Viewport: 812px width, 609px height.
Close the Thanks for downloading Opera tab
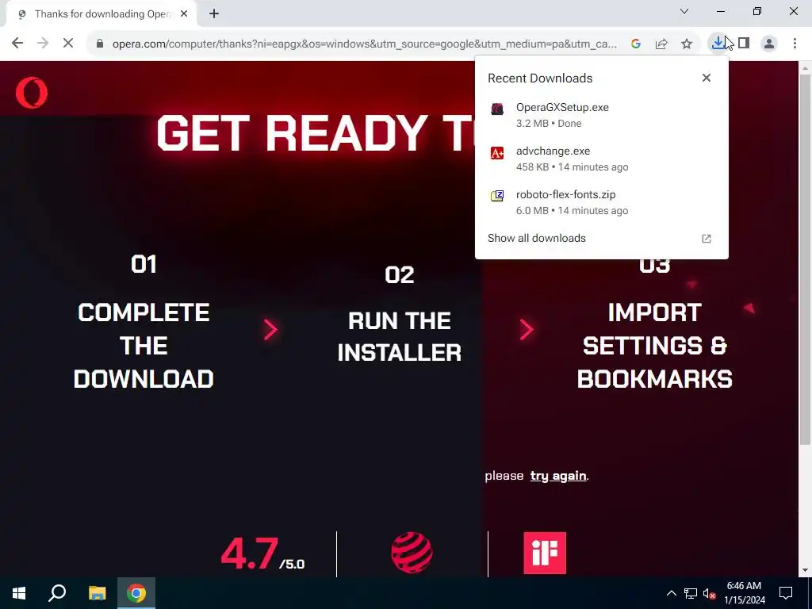[x=184, y=14]
